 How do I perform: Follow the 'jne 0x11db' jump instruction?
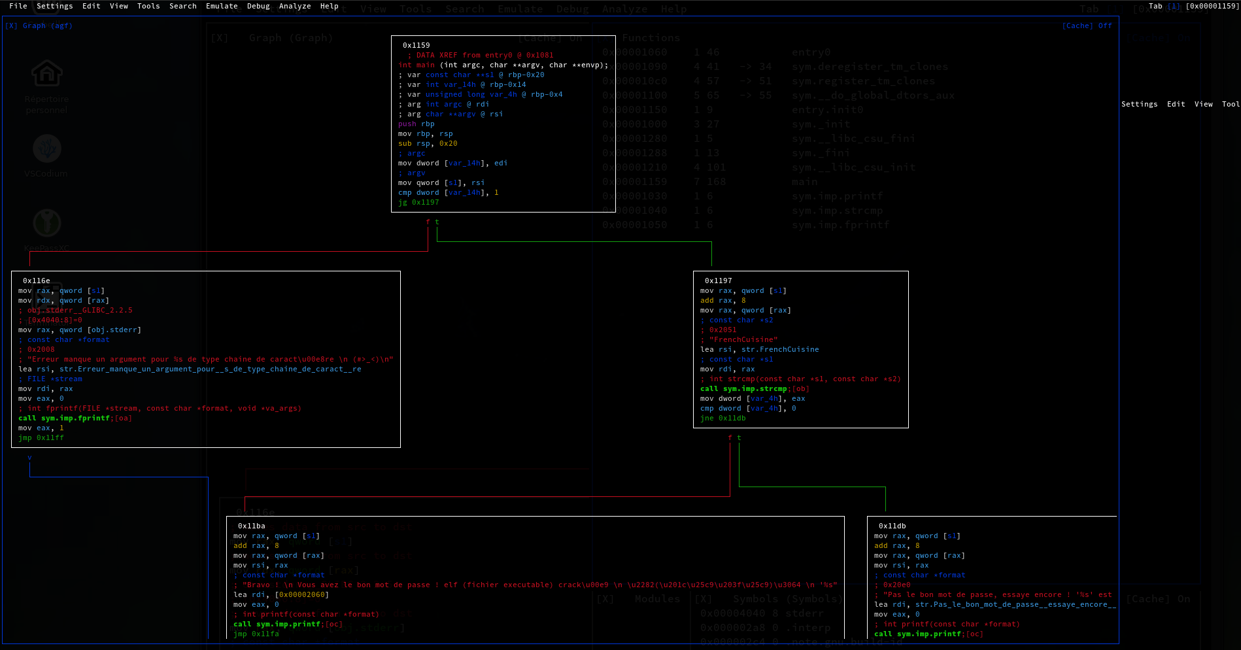pos(723,418)
